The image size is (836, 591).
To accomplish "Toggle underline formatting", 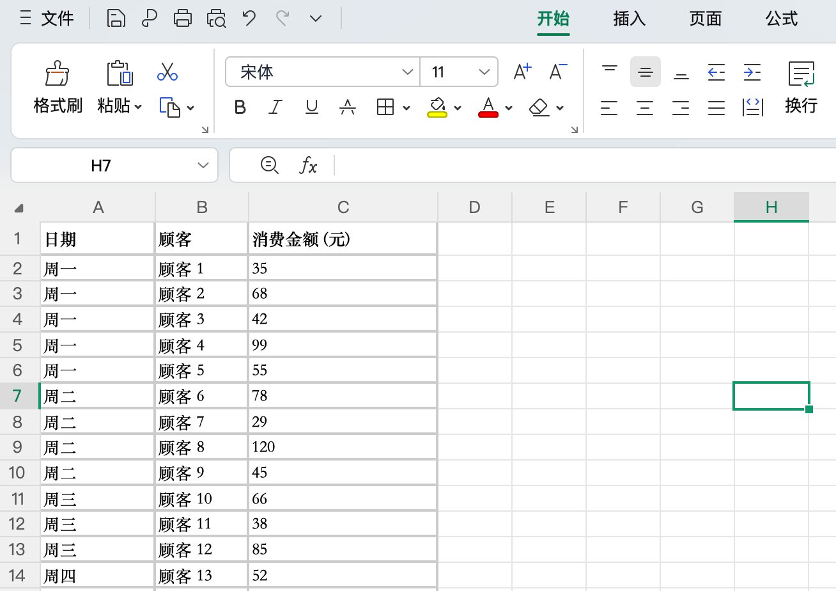I will [x=311, y=107].
